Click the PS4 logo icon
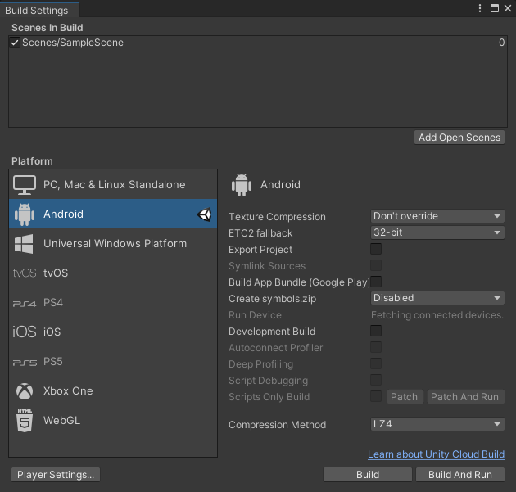The width and height of the screenshot is (516, 492). coord(25,303)
